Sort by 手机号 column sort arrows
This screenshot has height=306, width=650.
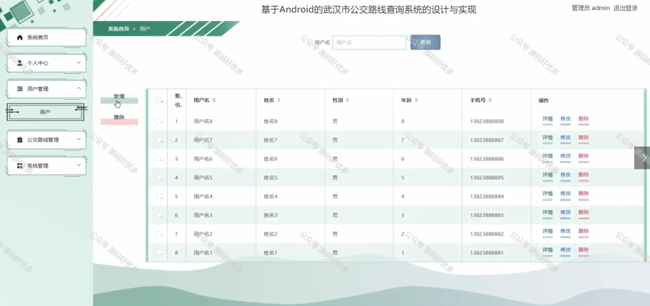coord(491,100)
